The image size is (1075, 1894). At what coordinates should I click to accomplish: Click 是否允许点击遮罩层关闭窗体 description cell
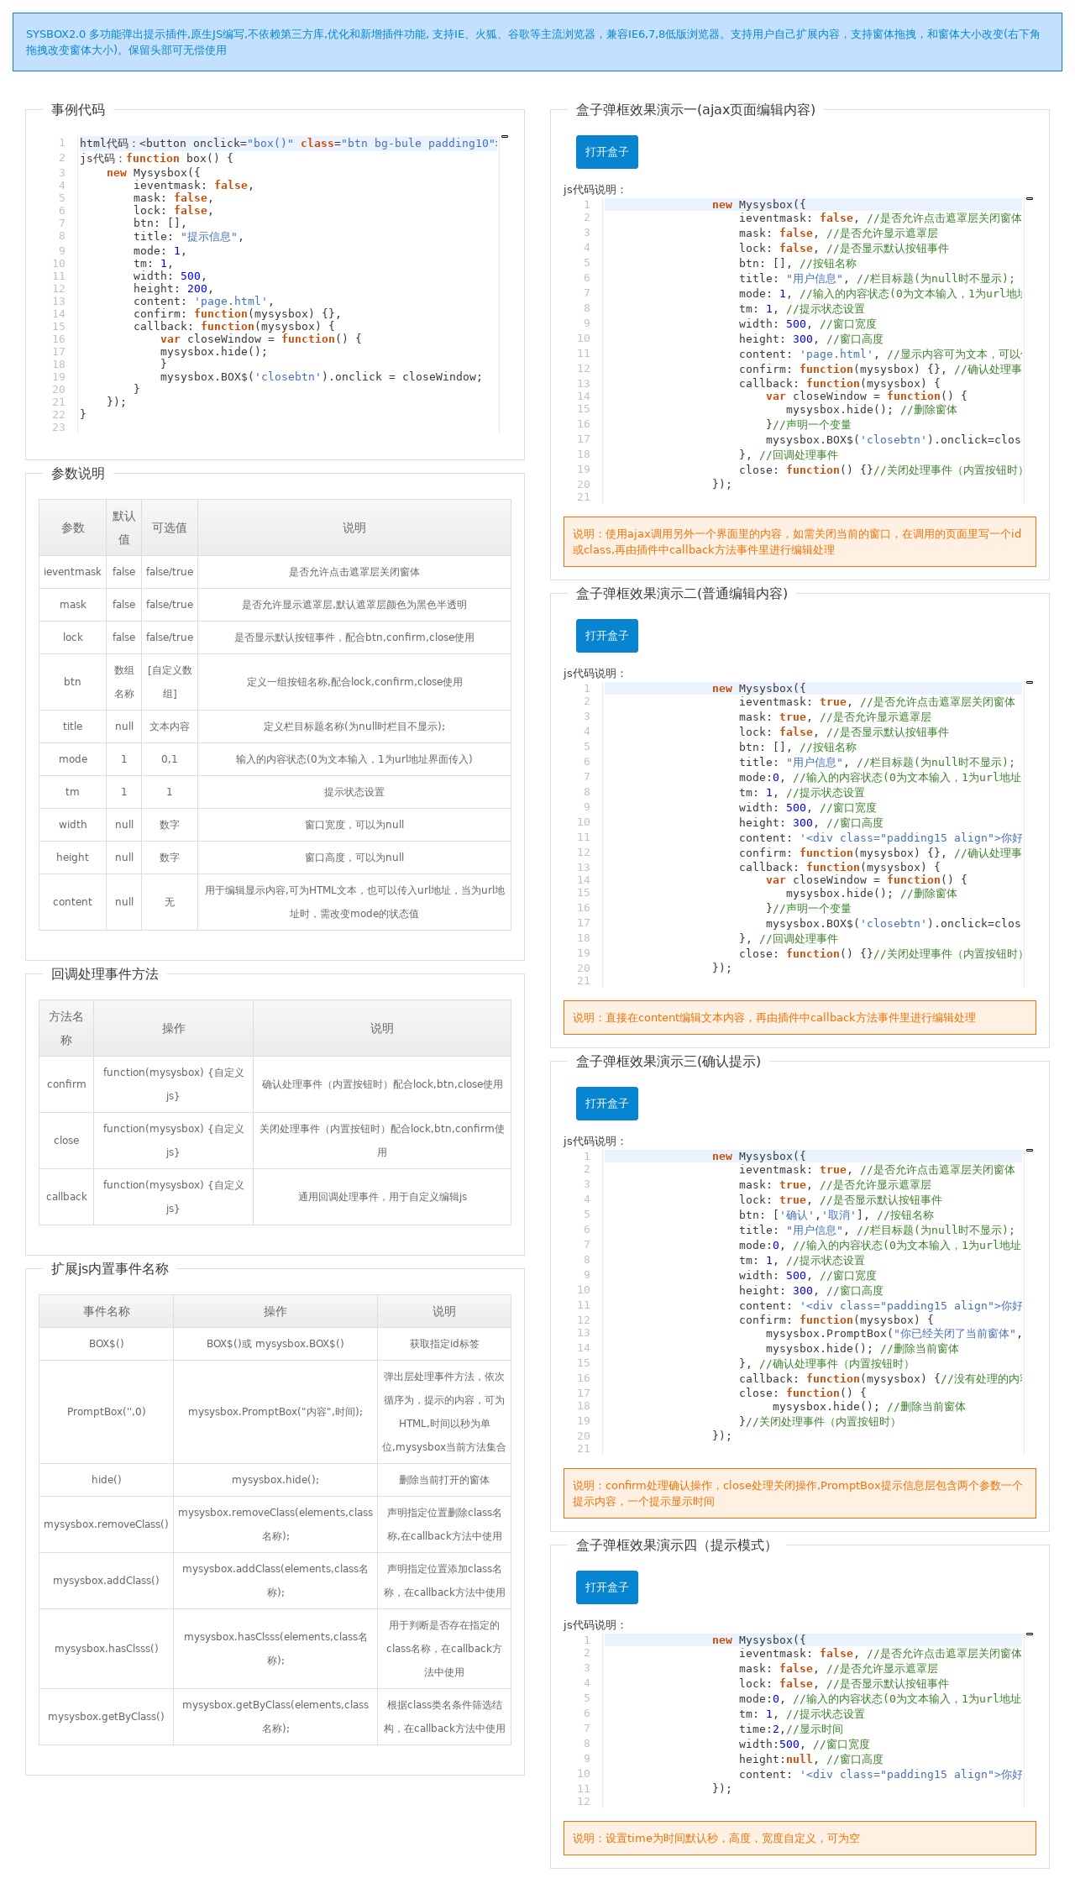pos(354,572)
